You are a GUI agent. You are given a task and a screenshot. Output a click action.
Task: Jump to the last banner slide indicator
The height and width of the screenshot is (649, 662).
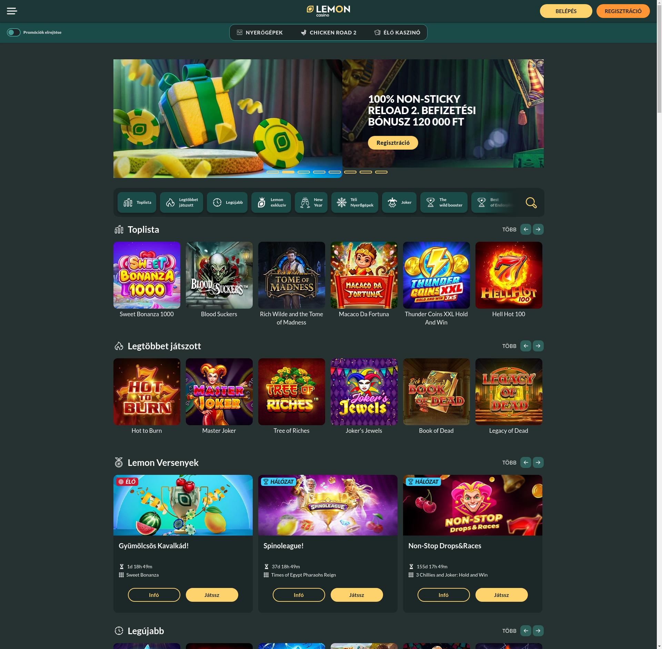(381, 172)
